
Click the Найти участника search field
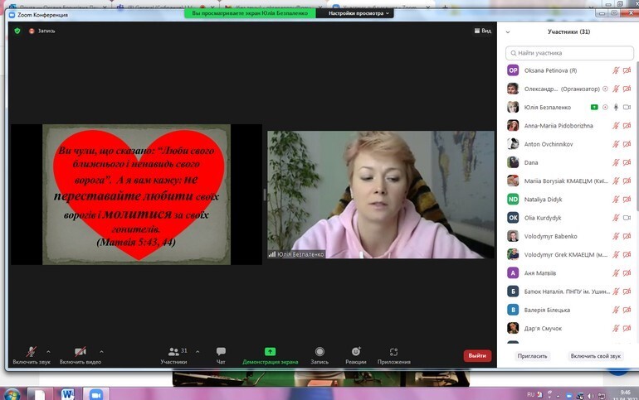569,53
